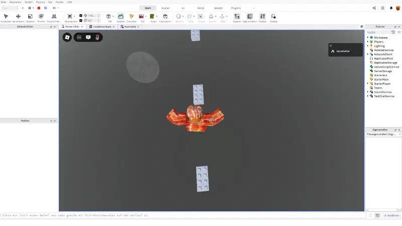Click the red character model in viewport
The width and height of the screenshot is (402, 226).
tap(195, 119)
